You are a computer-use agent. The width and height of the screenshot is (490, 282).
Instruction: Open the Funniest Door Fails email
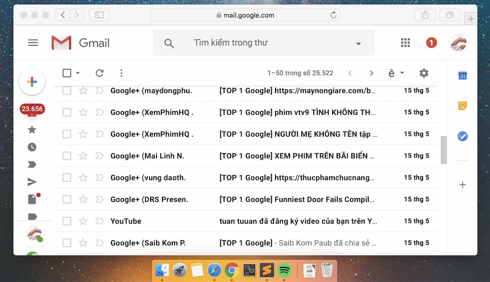click(245, 199)
